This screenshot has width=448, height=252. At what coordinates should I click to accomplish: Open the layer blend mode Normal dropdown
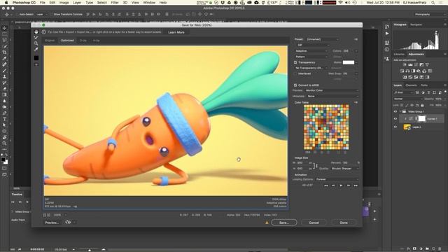[x=408, y=99]
